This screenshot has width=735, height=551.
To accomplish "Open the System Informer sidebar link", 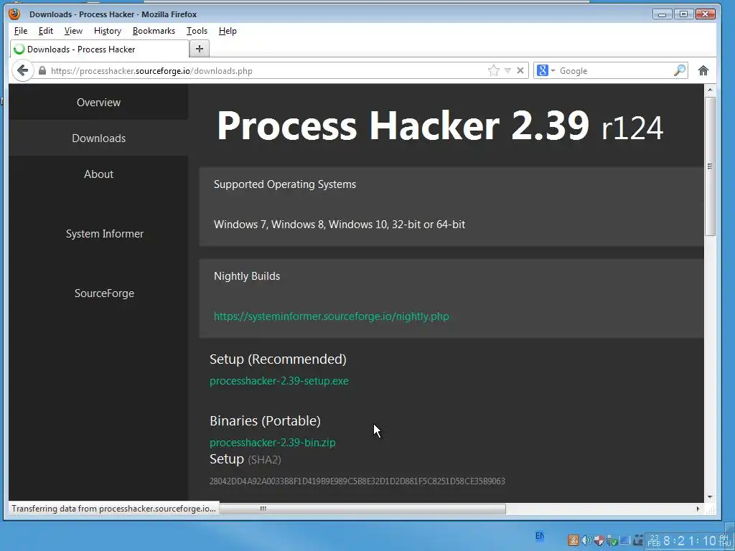I will pyautogui.click(x=105, y=233).
